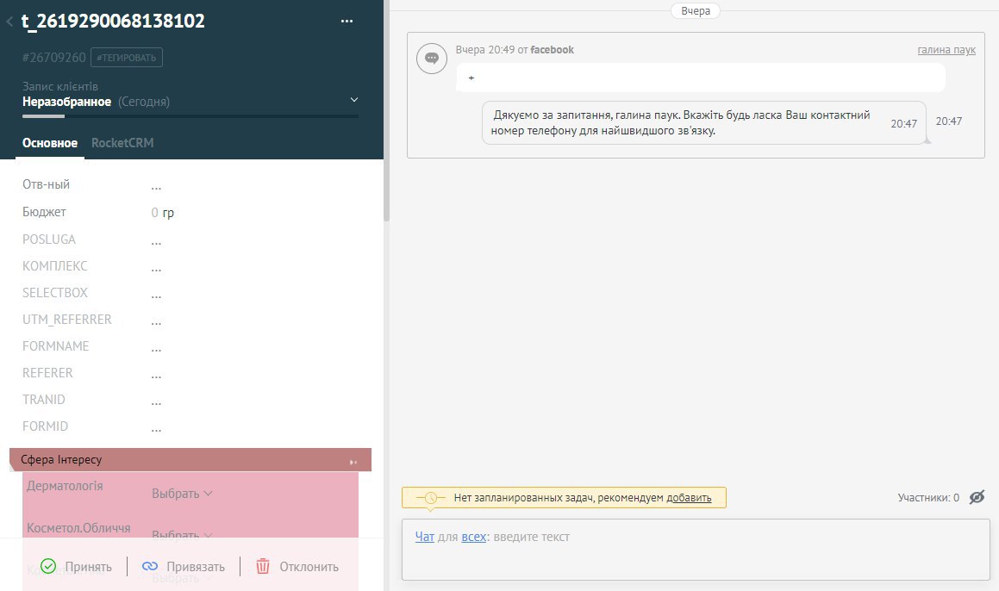Click the chat bubble message icon
Viewport: 999px width, 591px height.
431,59
